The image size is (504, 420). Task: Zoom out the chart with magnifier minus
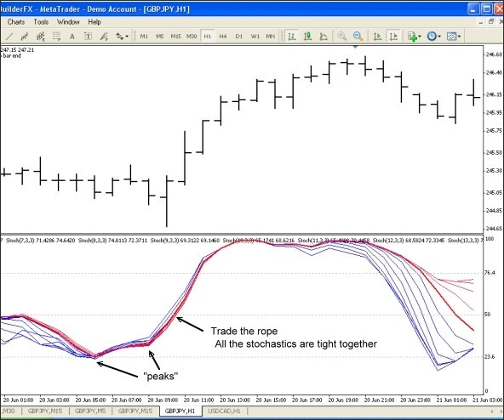click(358, 36)
